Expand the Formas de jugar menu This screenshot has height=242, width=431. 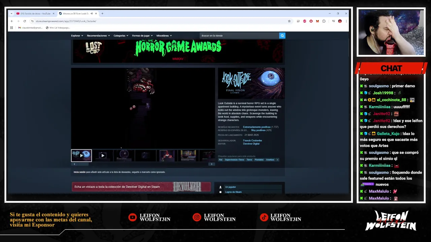pyautogui.click(x=142, y=36)
